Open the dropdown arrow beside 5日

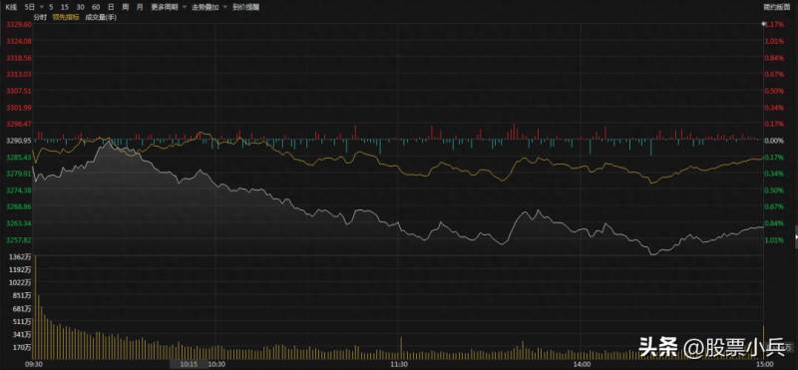click(x=41, y=8)
